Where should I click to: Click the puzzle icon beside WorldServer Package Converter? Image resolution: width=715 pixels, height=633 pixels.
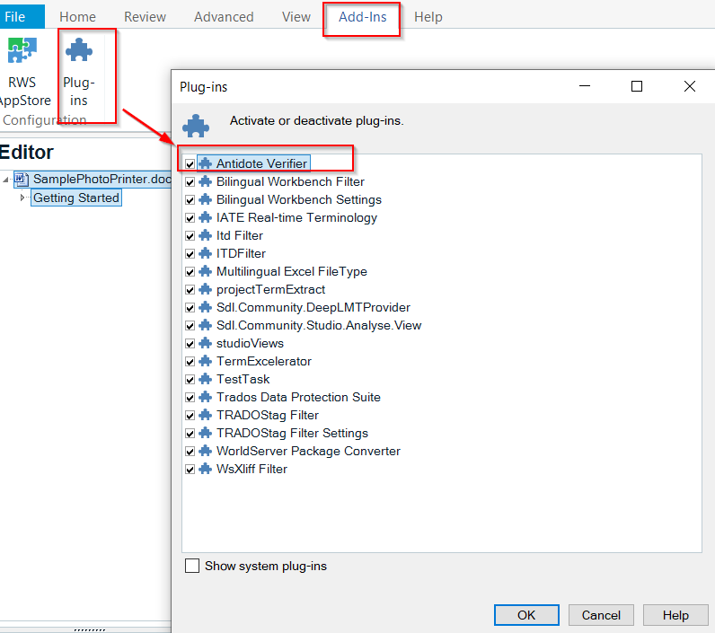click(206, 451)
